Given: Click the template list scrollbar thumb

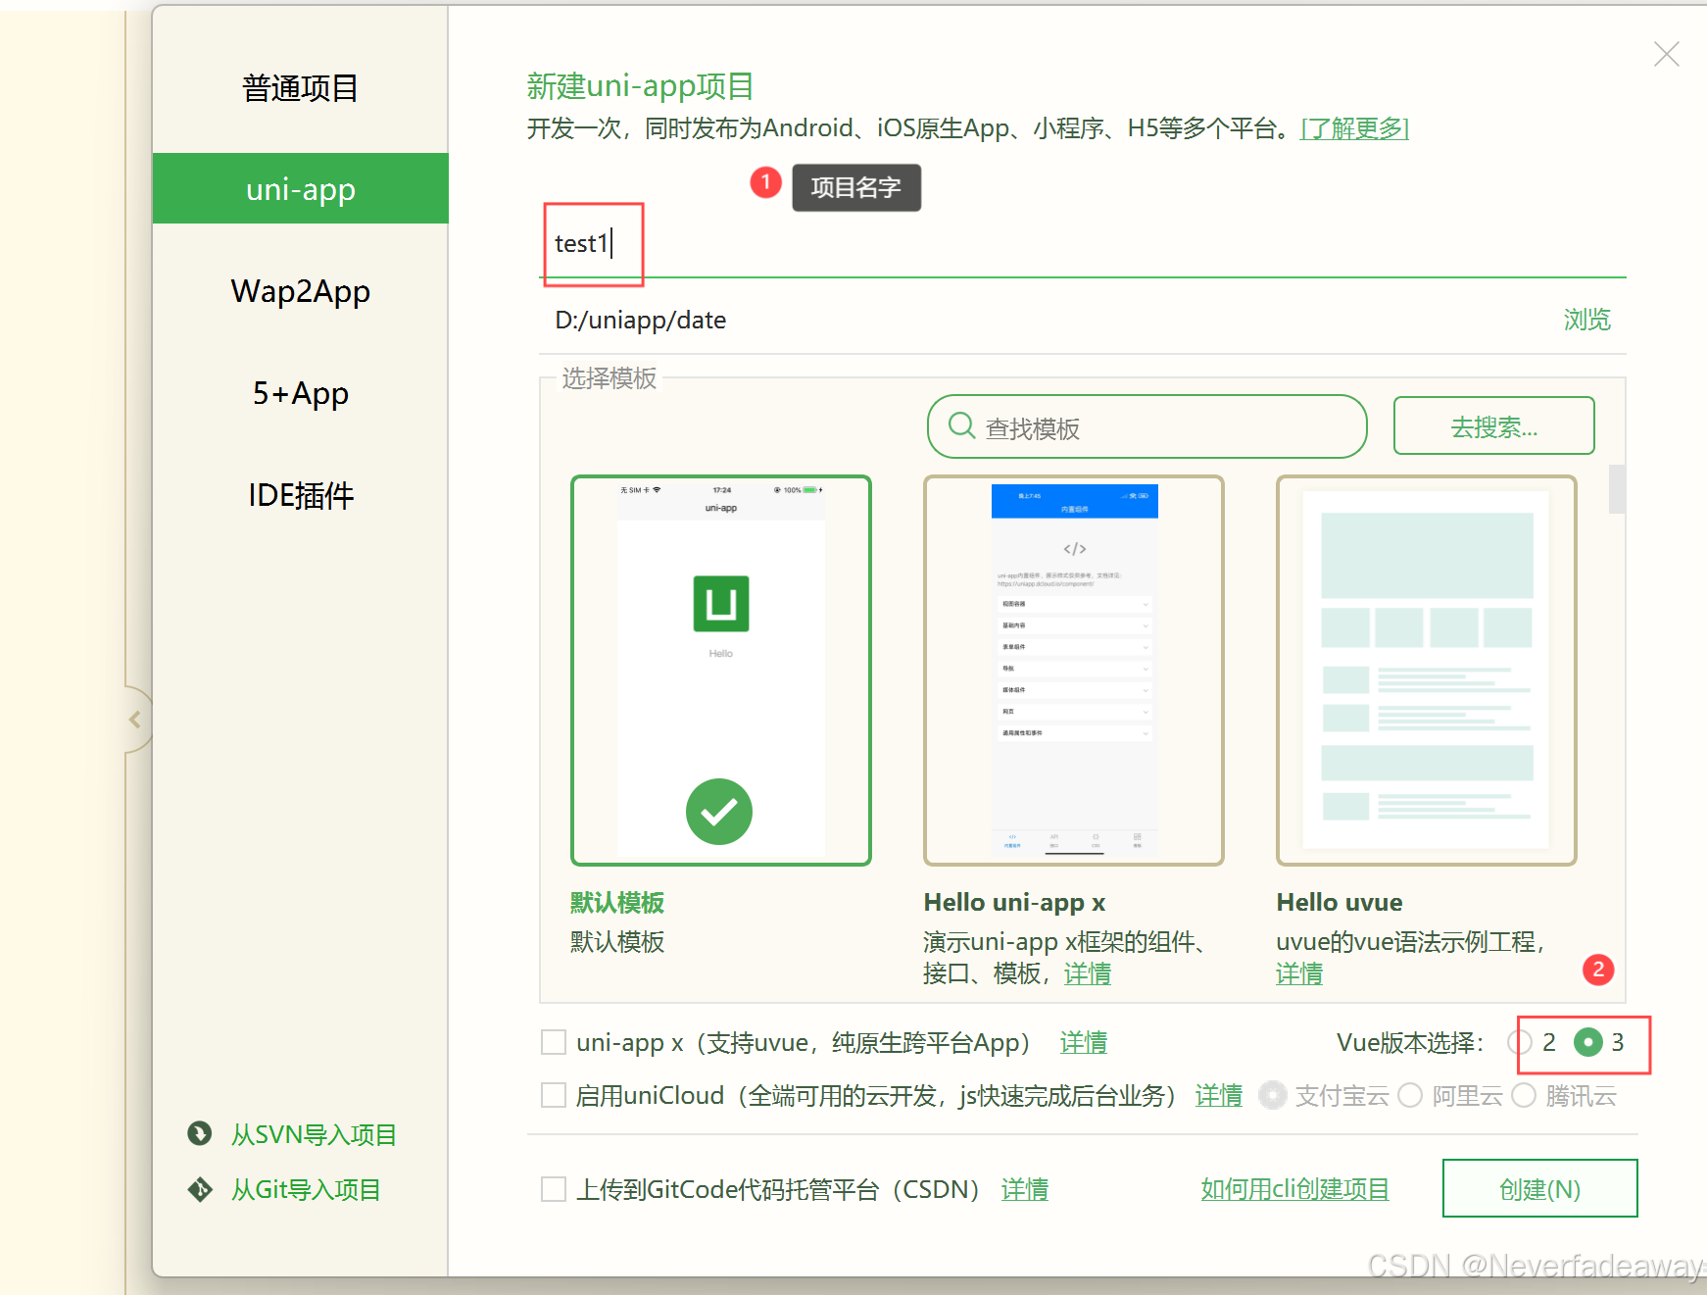Looking at the screenshot, I should (x=1617, y=489).
